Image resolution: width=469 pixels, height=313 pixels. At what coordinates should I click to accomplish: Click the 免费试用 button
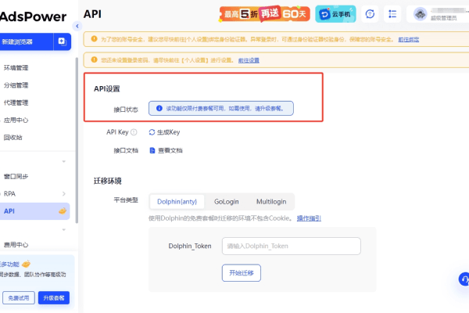coord(19,297)
